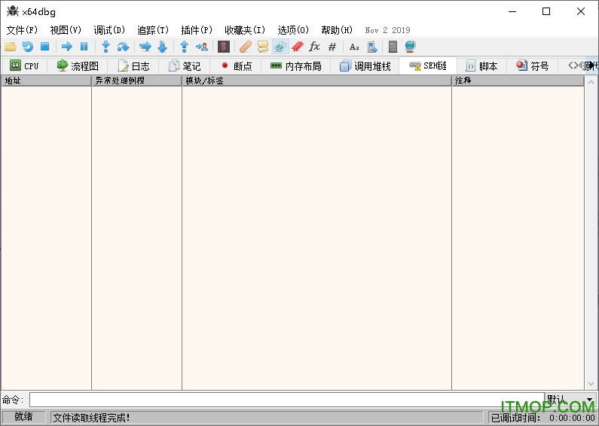The height and width of the screenshot is (426, 599).
Task: Click the Restart debugging icon
Action: [x=28, y=47]
